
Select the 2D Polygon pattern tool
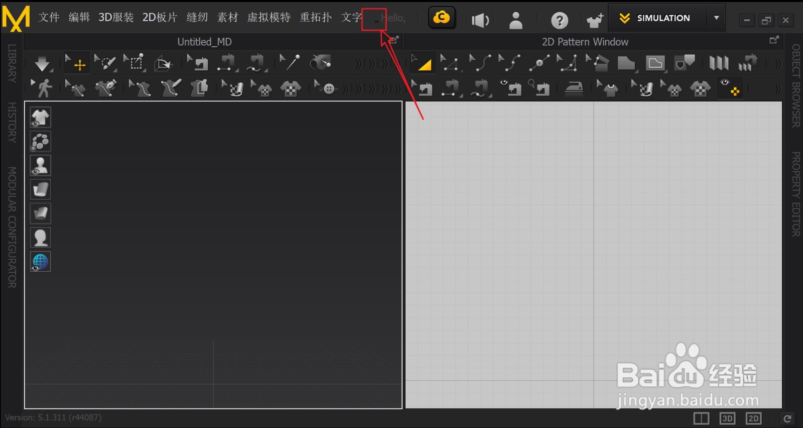(x=626, y=63)
